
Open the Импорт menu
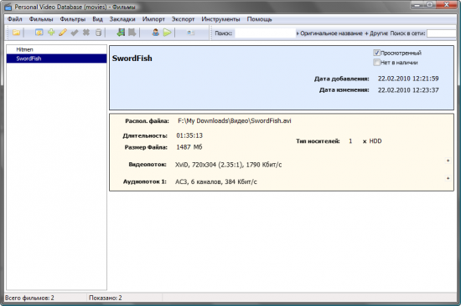pyautogui.click(x=153, y=19)
